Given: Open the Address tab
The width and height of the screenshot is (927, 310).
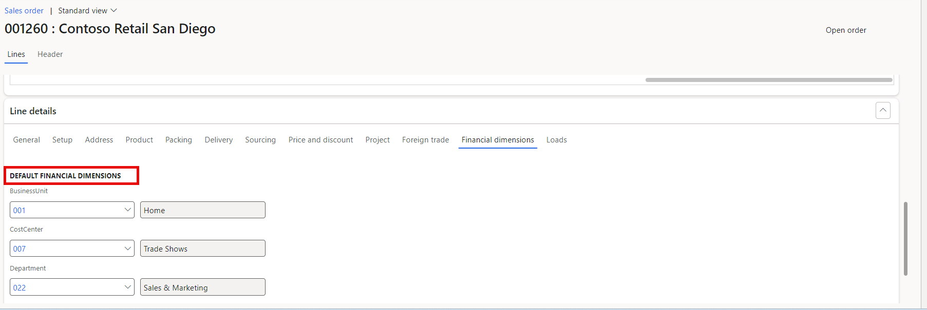Looking at the screenshot, I should click(x=99, y=140).
